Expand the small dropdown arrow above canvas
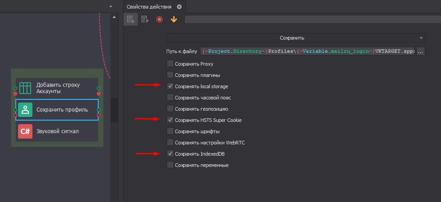The height and width of the screenshot is (202, 441). point(110,6)
